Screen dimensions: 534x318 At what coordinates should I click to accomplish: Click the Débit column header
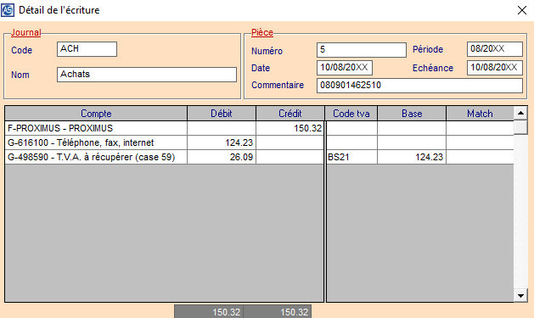[x=222, y=114]
